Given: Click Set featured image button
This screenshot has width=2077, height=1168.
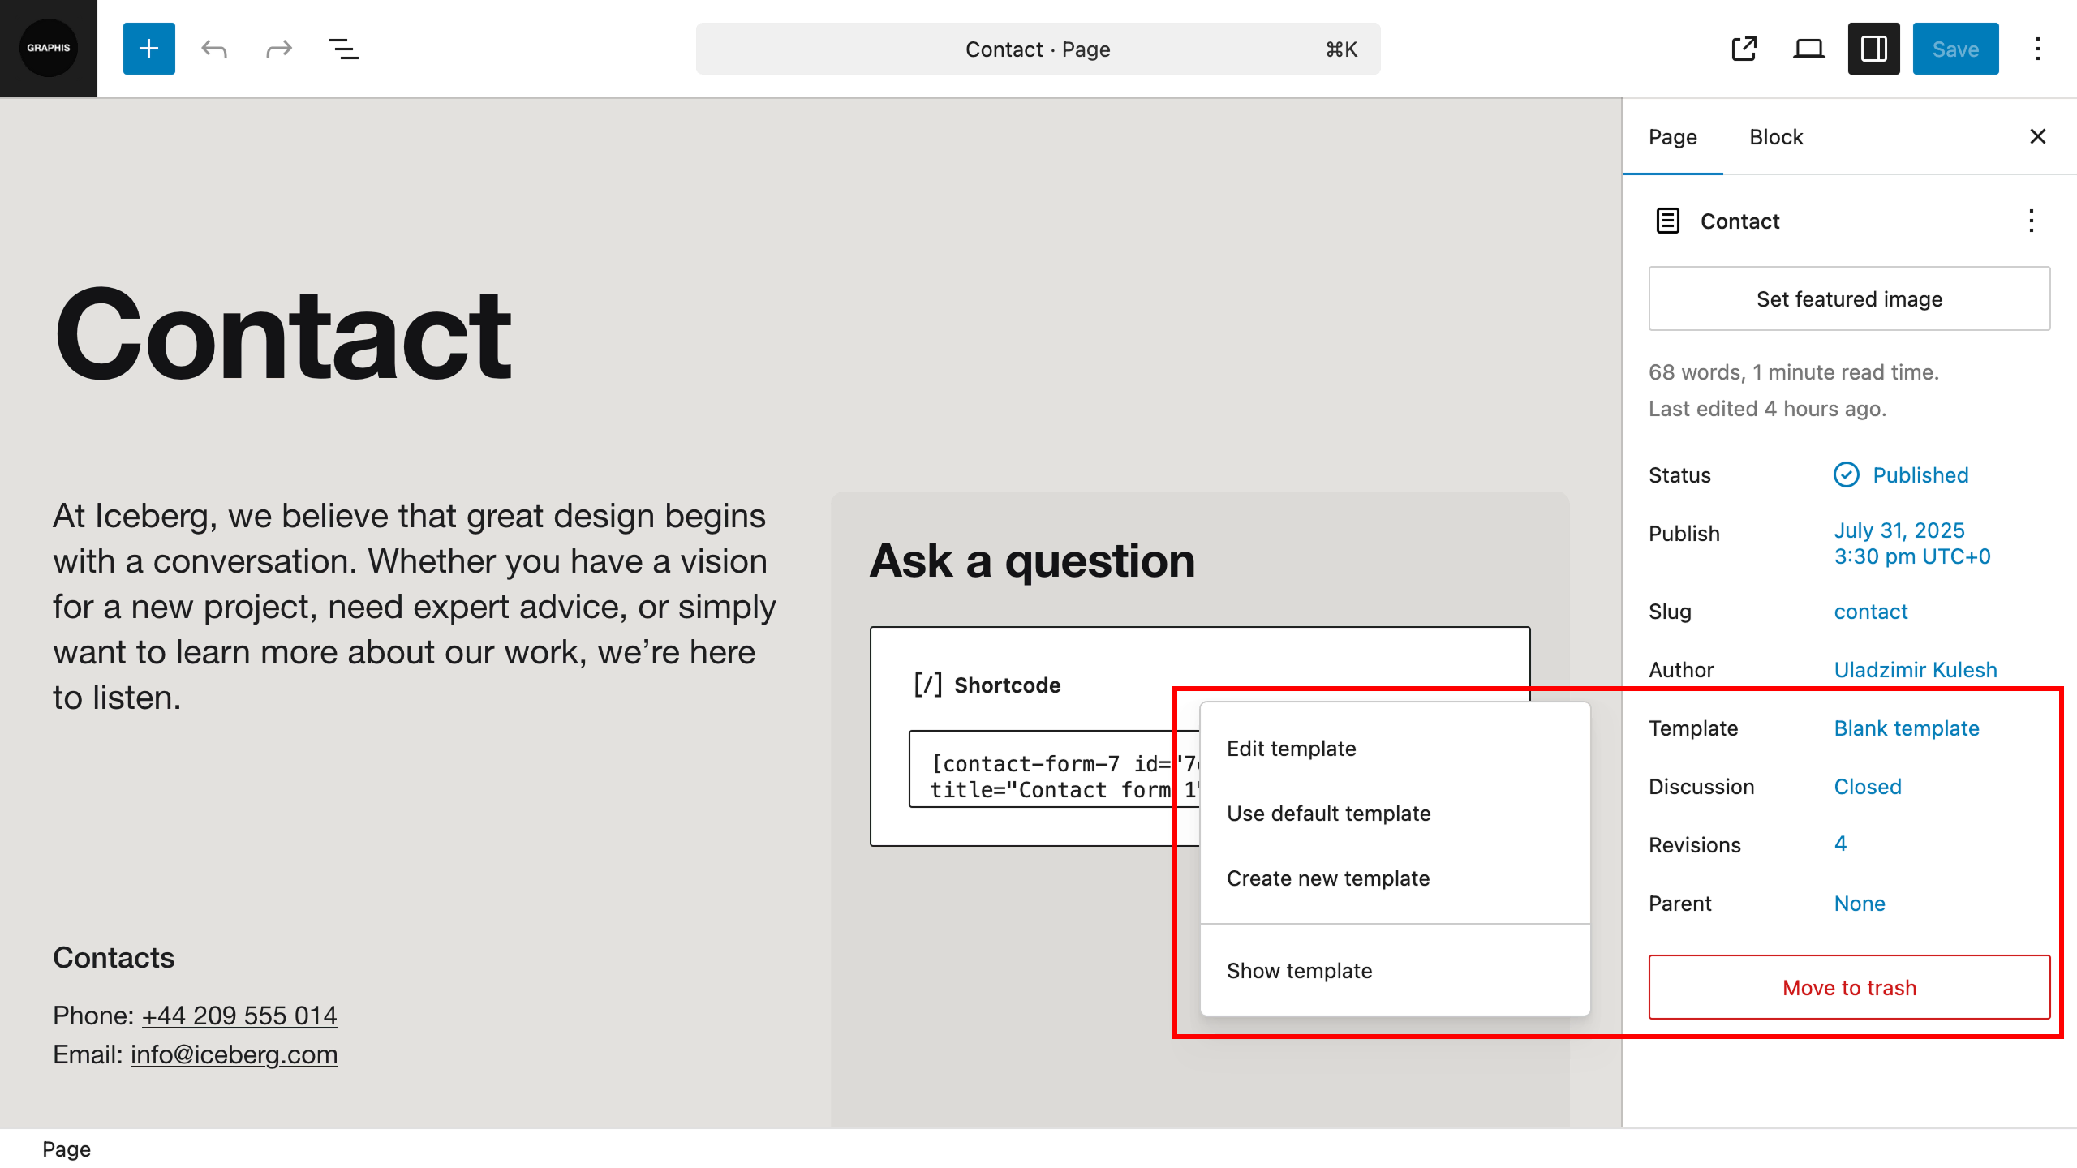Looking at the screenshot, I should point(1849,298).
